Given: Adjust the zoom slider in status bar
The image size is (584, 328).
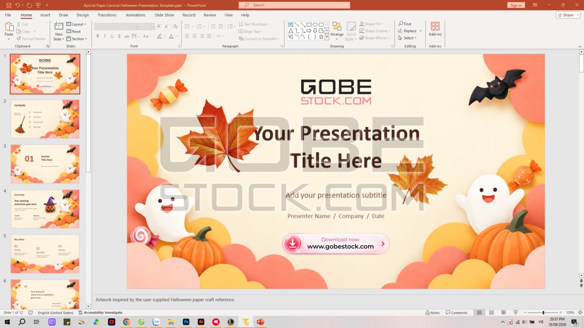Looking at the screenshot, I should [x=543, y=312].
